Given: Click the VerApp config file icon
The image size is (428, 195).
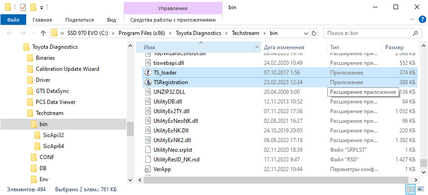Looking at the screenshot, I should pyautogui.click(x=148, y=169).
